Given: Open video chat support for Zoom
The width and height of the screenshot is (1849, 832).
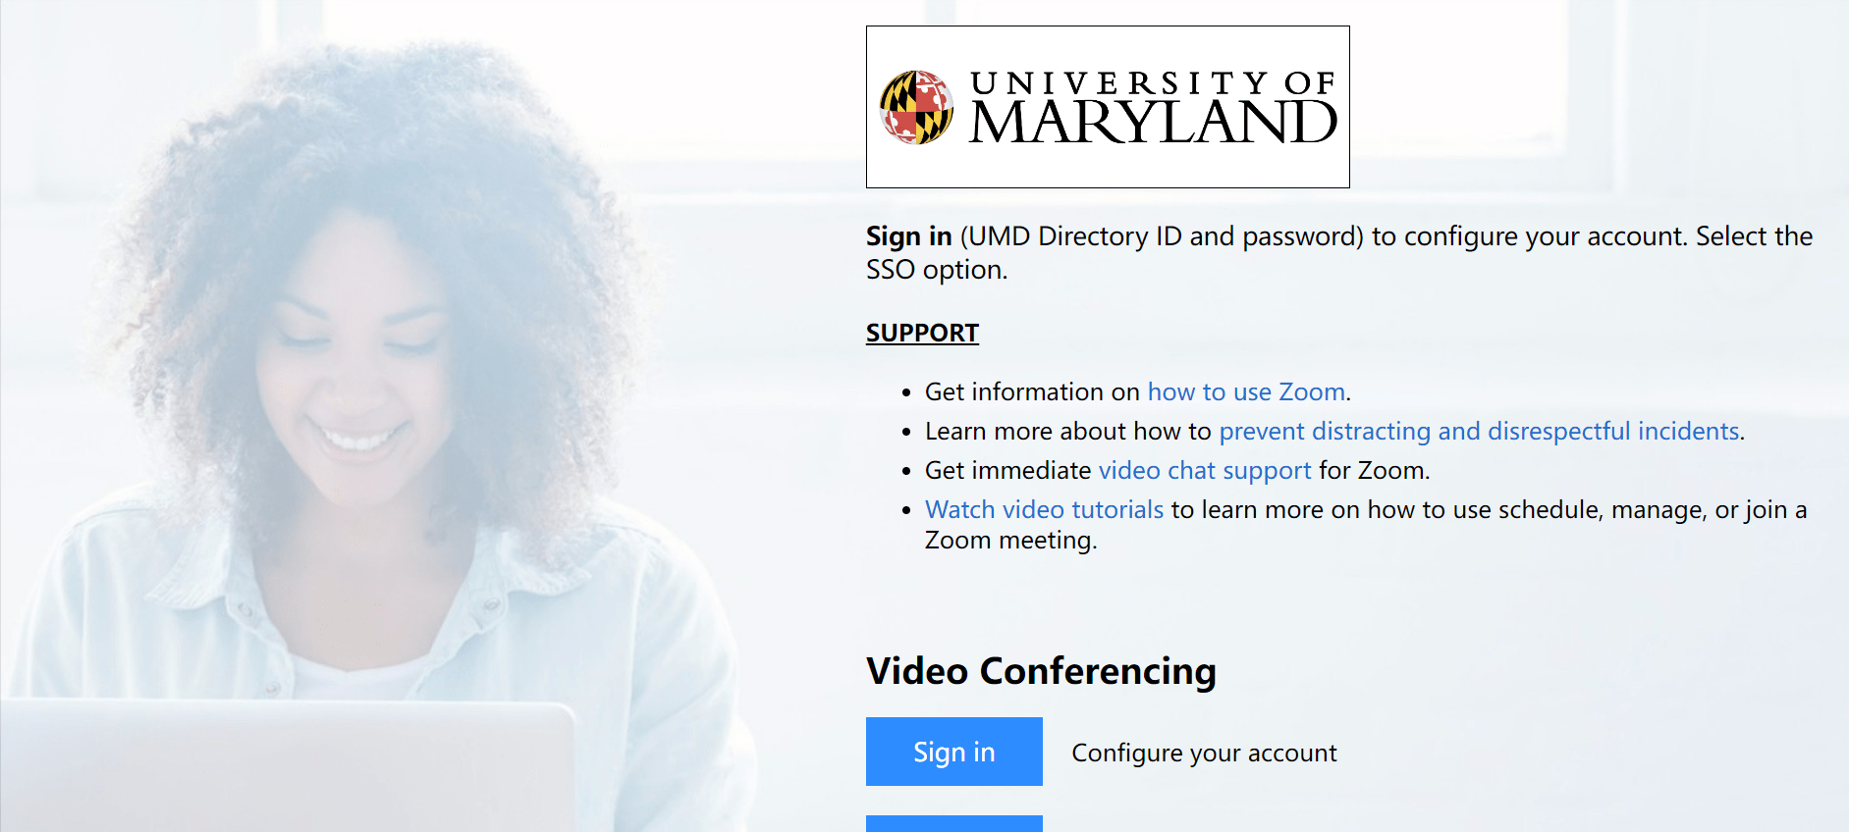Looking at the screenshot, I should click(x=1203, y=470).
